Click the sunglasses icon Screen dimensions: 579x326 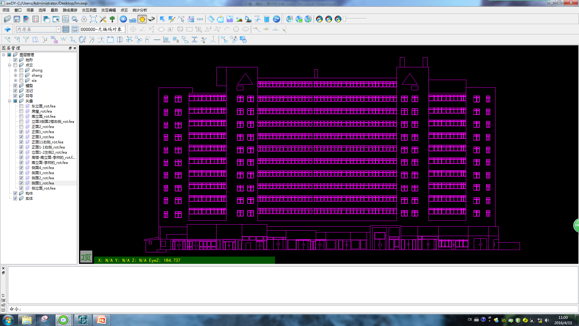pyautogui.click(x=151, y=19)
